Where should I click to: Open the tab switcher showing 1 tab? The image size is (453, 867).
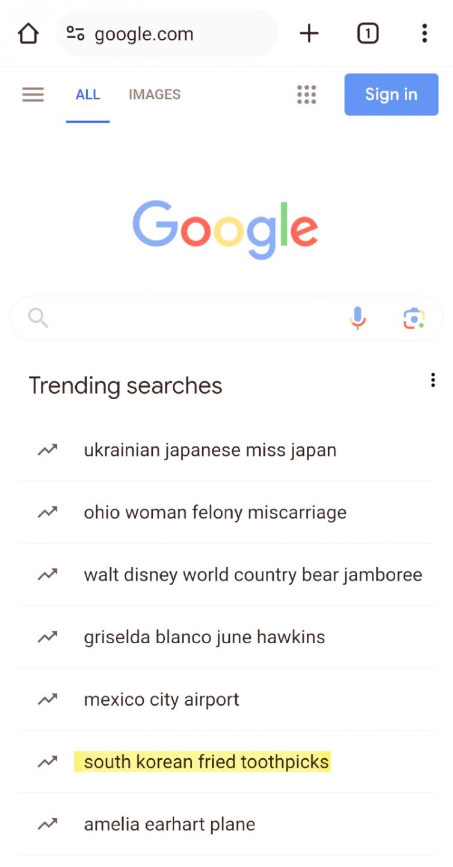(368, 34)
